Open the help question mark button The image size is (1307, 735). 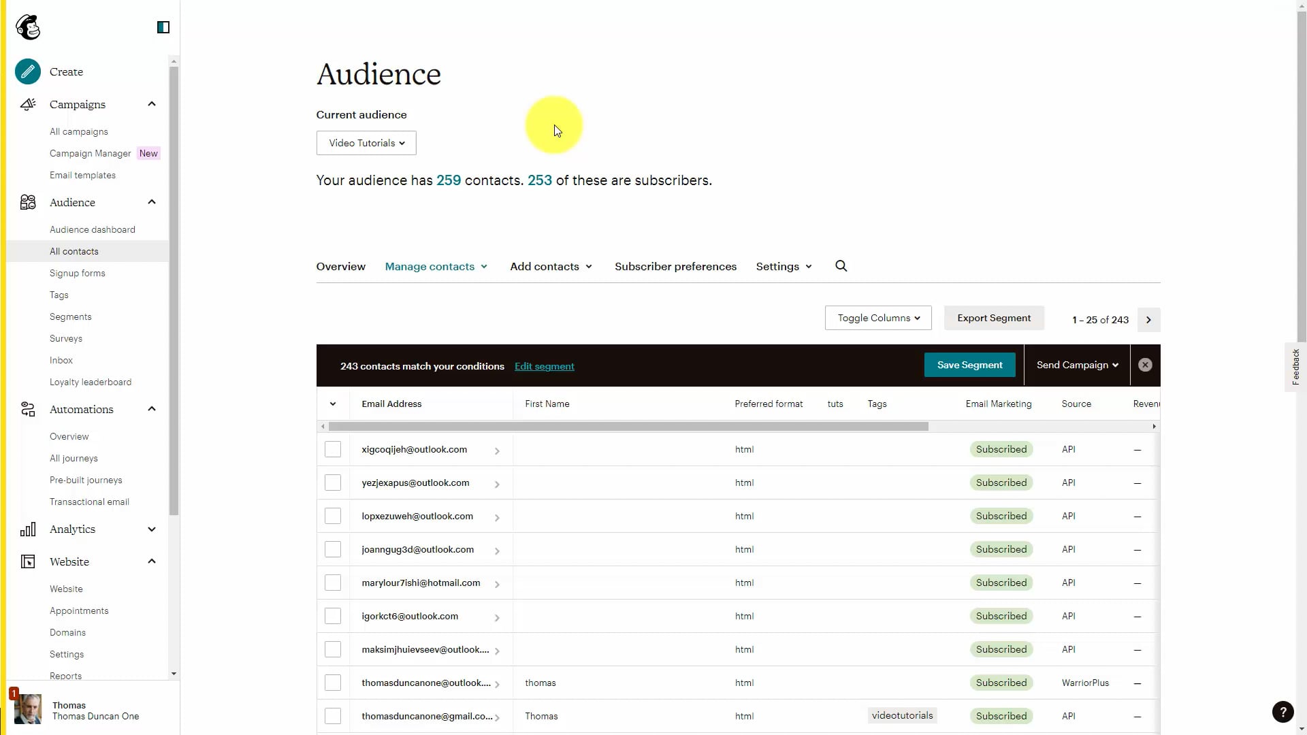tap(1282, 712)
